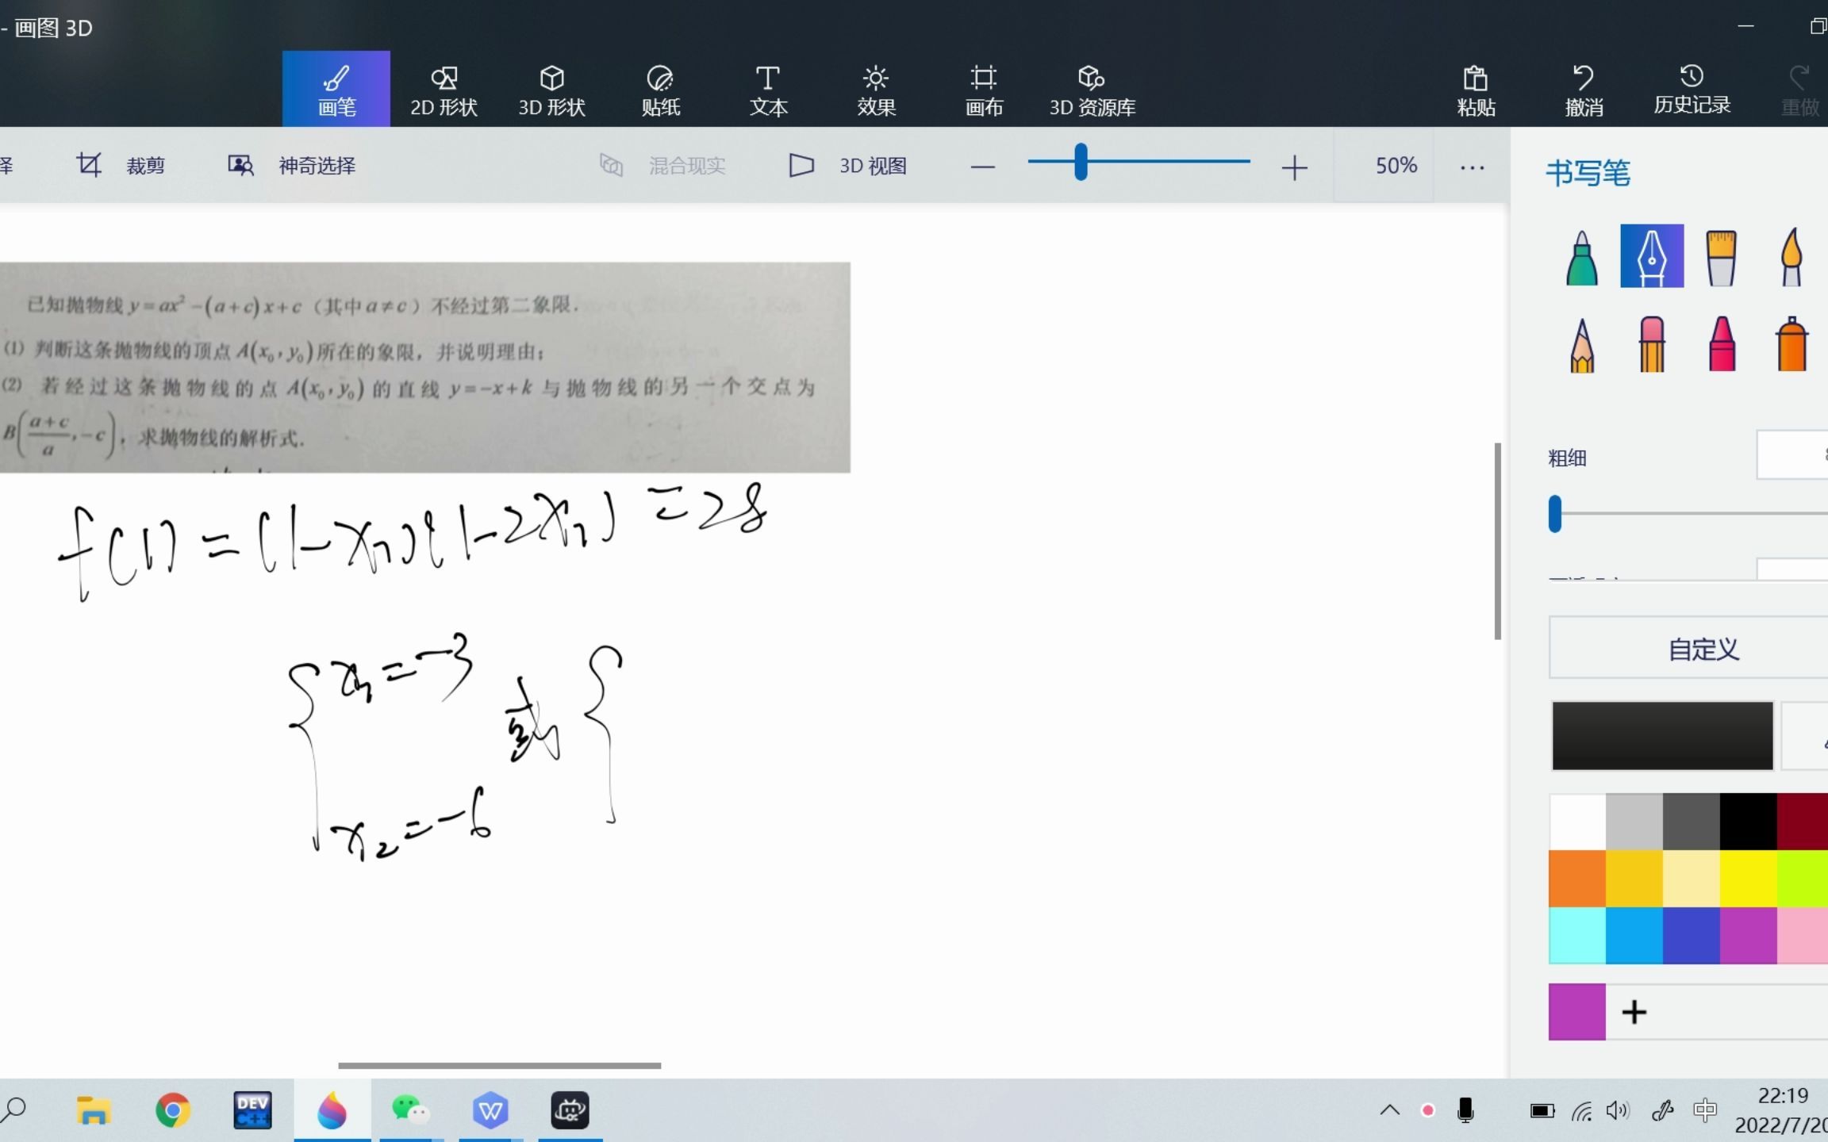Screen dimensions: 1828x1142
Task: Select the orange color swatch
Action: pos(1576,877)
